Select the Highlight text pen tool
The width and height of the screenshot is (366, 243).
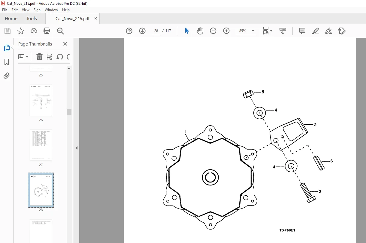coord(316,31)
